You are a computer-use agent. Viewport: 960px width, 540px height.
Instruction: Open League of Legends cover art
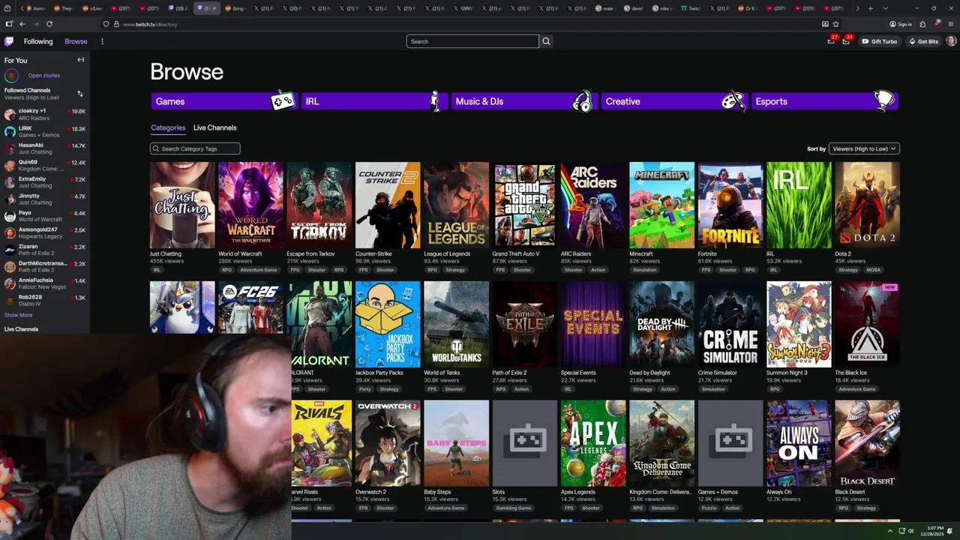[x=456, y=205]
